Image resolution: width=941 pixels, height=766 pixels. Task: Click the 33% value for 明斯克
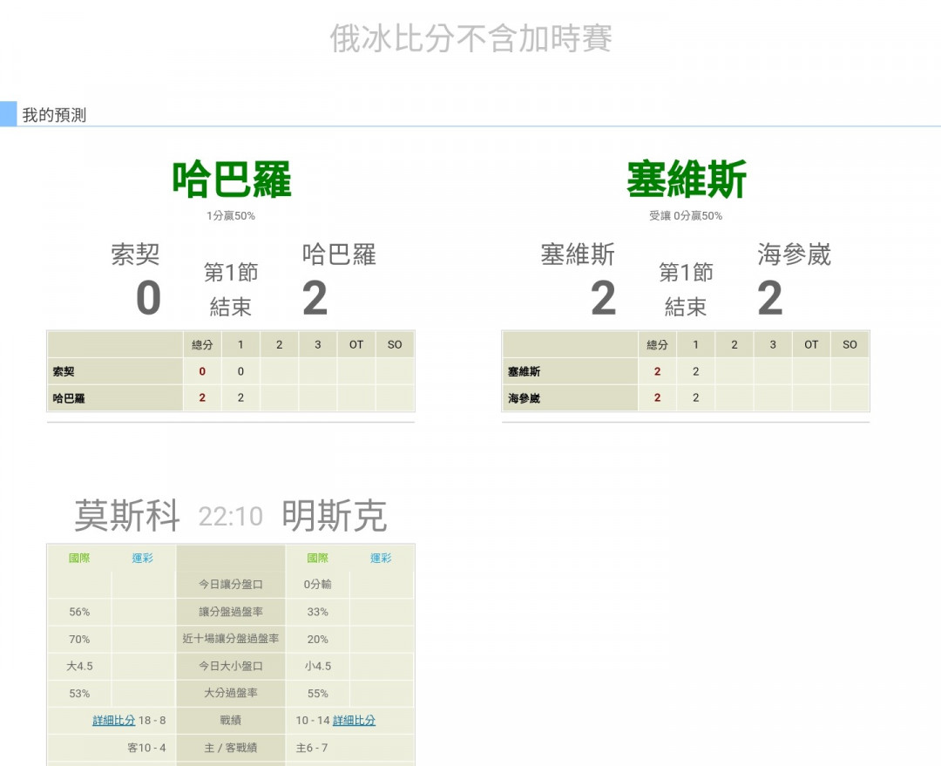(x=317, y=612)
